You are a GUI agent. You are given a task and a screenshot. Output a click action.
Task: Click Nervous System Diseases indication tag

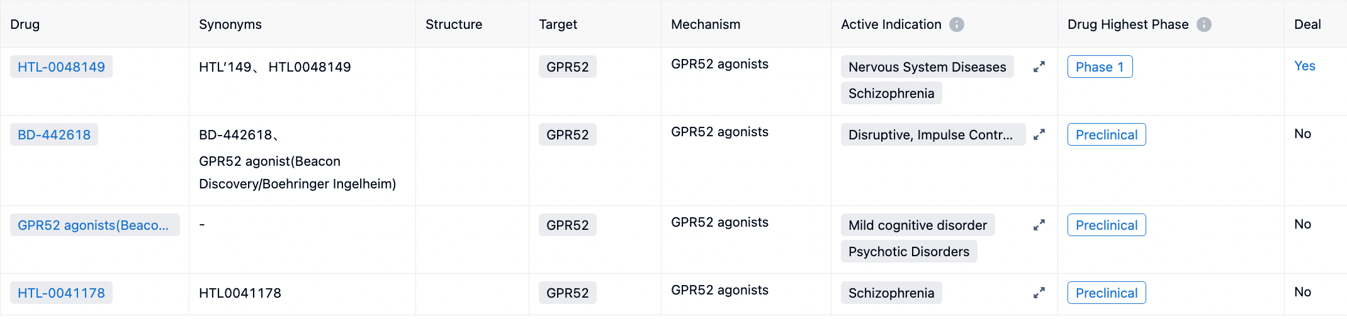tap(927, 67)
